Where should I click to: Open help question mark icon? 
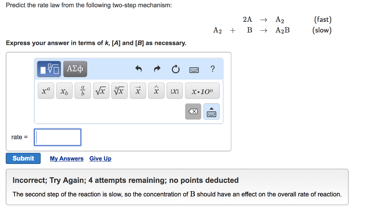point(212,69)
